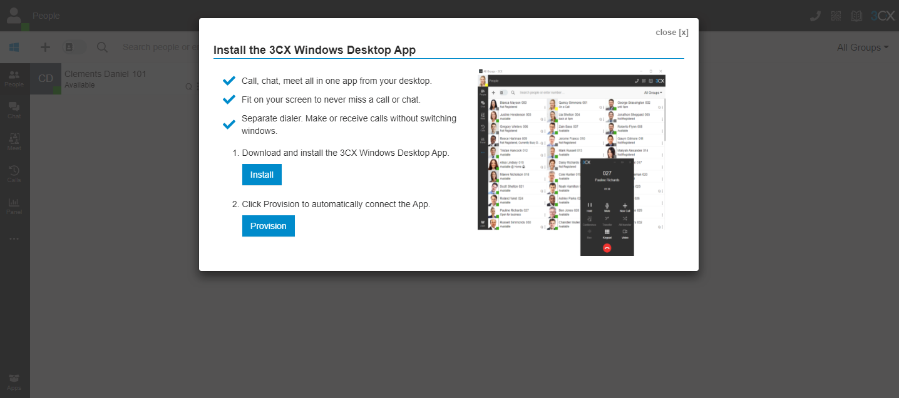Expand the All Groups dropdown
899x398 pixels.
(863, 48)
